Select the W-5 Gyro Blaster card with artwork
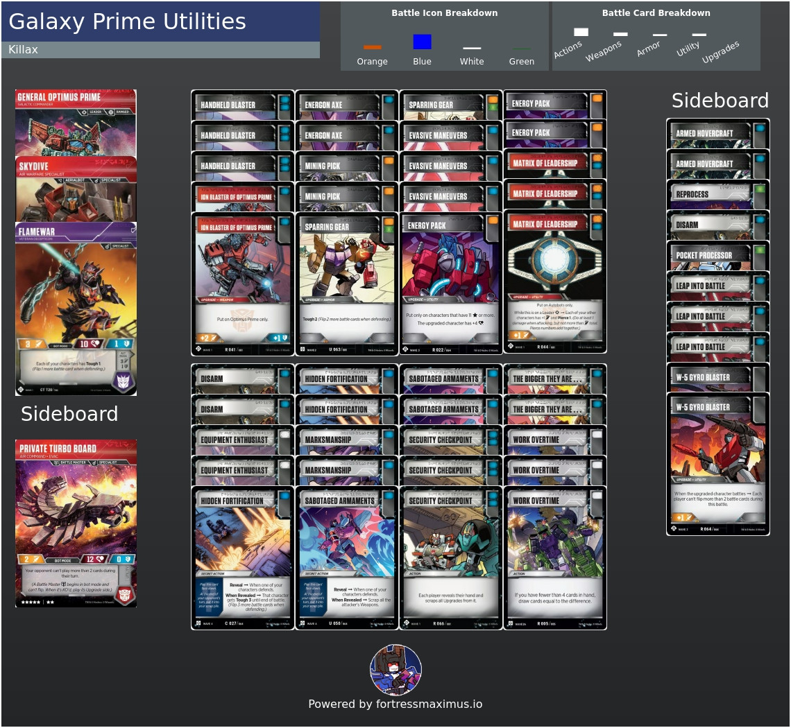Image resolution: width=791 pixels, height=728 pixels. click(x=718, y=464)
